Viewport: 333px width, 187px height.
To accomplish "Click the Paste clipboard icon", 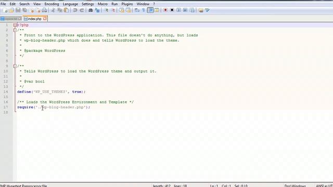I will (x=67, y=10).
